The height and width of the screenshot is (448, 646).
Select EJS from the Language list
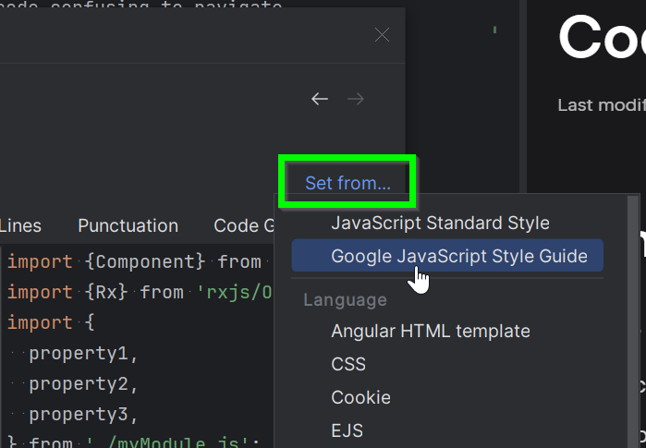pyautogui.click(x=347, y=430)
